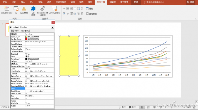198x110 pixels.
Task: Click the Height value 287.875
Action: [x=29, y=61]
